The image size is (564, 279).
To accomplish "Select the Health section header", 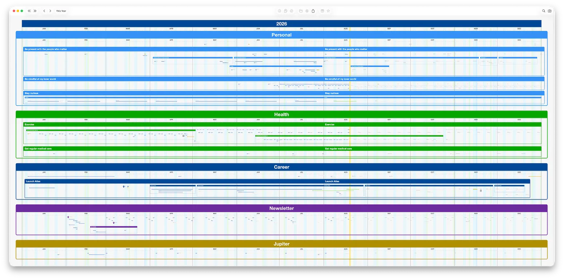I will tap(282, 114).
